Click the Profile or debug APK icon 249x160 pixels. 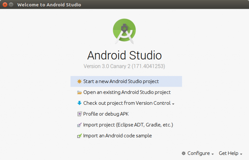pos(79,114)
